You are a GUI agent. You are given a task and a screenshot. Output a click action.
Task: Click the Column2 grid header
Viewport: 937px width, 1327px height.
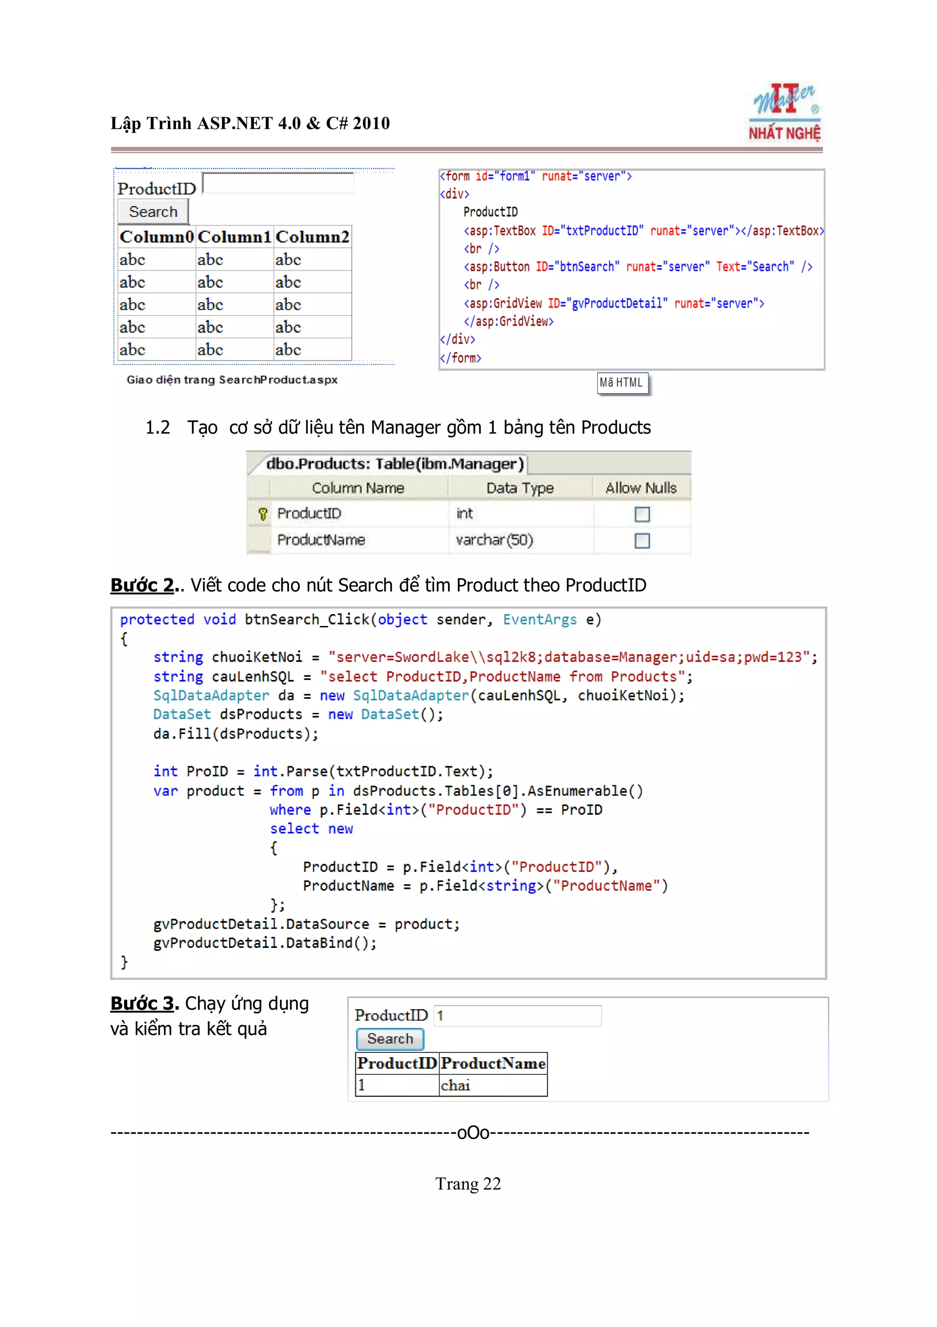pyautogui.click(x=312, y=237)
